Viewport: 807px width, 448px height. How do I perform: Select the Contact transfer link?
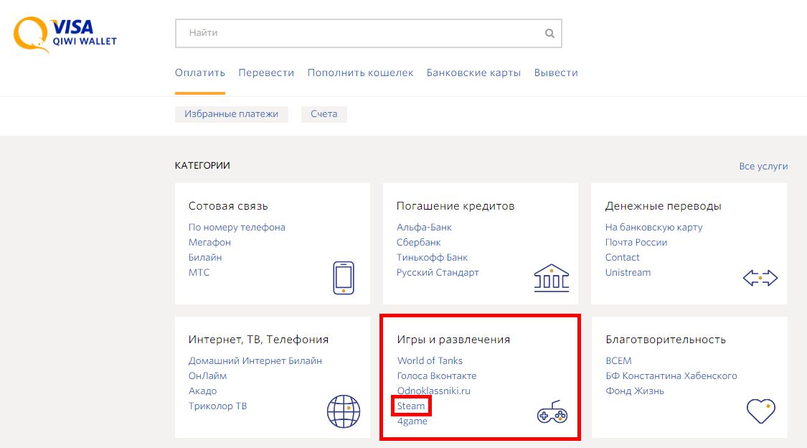click(622, 257)
